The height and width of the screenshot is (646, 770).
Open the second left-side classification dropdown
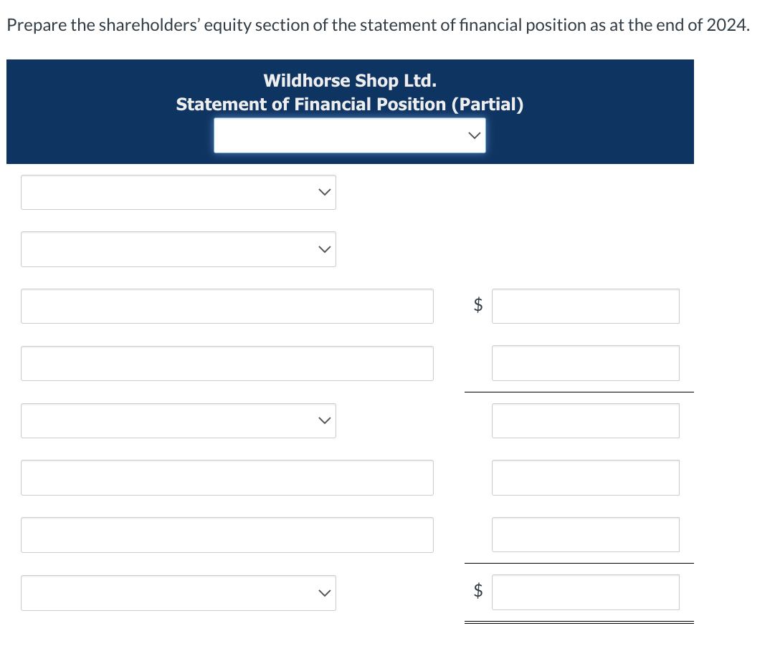click(x=178, y=249)
